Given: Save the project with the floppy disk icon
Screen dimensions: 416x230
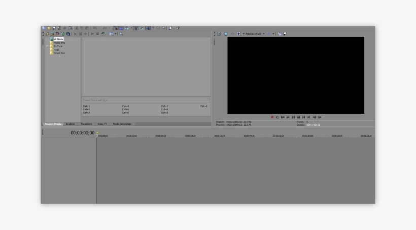Looking at the screenshot, I should 54,28.
